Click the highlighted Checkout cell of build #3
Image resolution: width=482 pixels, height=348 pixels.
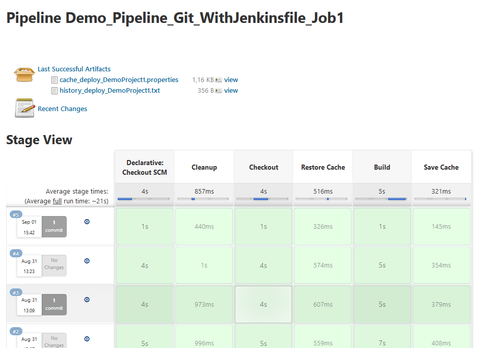[x=263, y=304]
